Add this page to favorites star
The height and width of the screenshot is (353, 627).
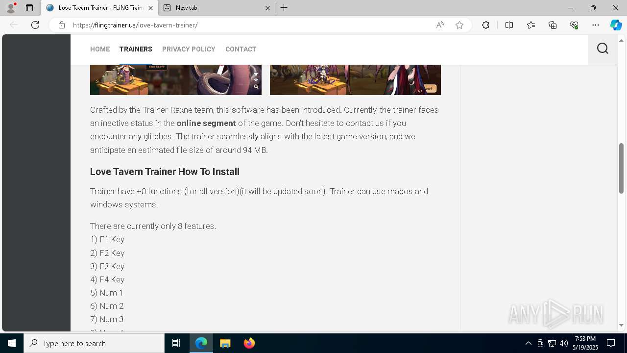[459, 25]
